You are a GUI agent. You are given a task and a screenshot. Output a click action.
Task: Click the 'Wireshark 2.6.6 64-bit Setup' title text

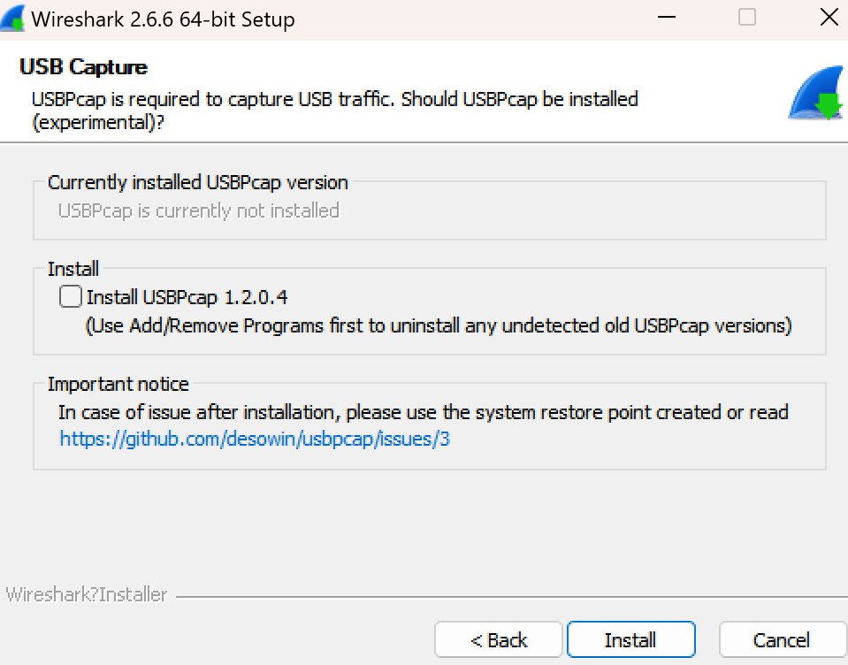click(163, 19)
